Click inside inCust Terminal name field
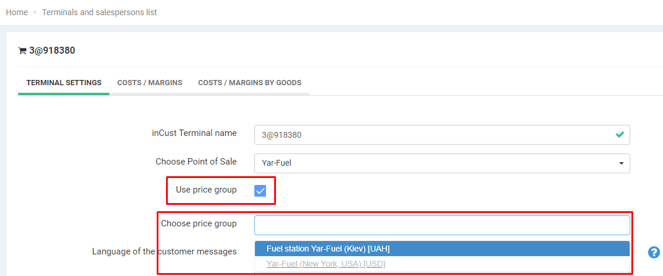The width and height of the screenshot is (663, 276). [x=433, y=135]
